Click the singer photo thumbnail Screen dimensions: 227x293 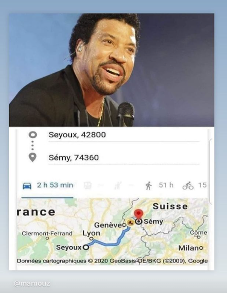pos(111,70)
